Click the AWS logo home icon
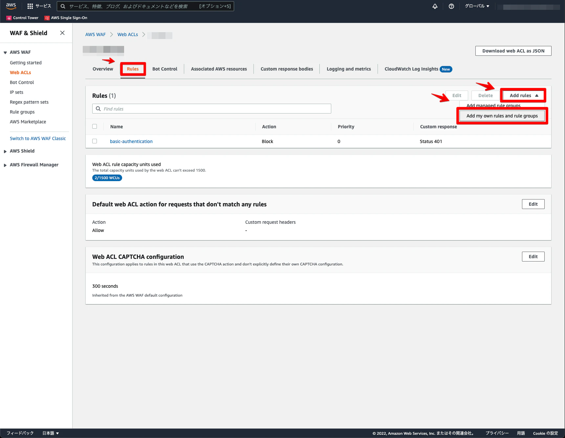 click(x=11, y=6)
